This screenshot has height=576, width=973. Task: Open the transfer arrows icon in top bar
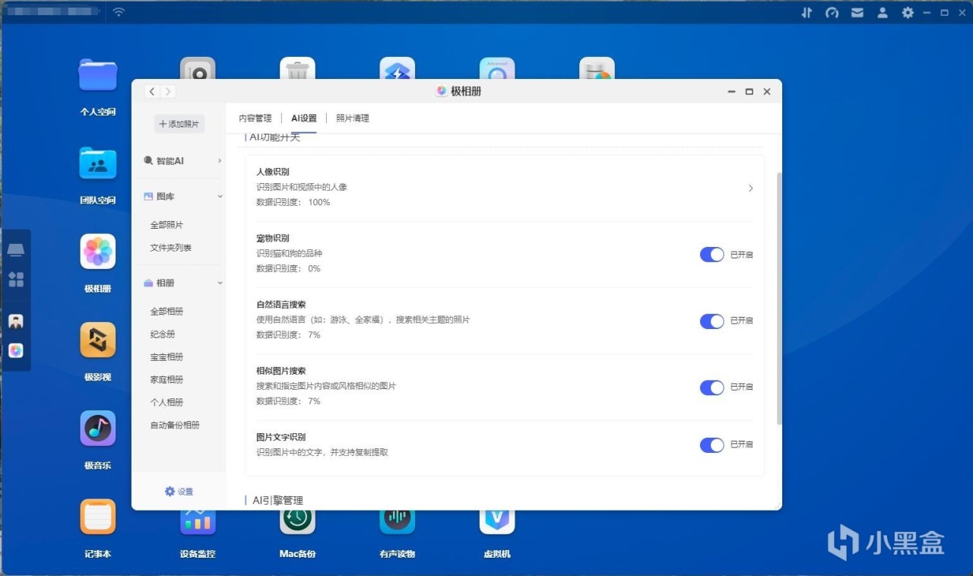pyautogui.click(x=807, y=12)
